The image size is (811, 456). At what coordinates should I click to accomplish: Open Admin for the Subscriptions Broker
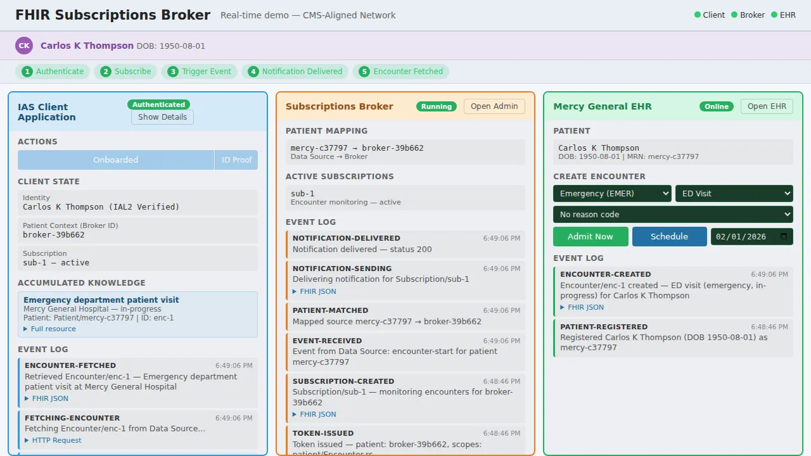[x=494, y=106]
